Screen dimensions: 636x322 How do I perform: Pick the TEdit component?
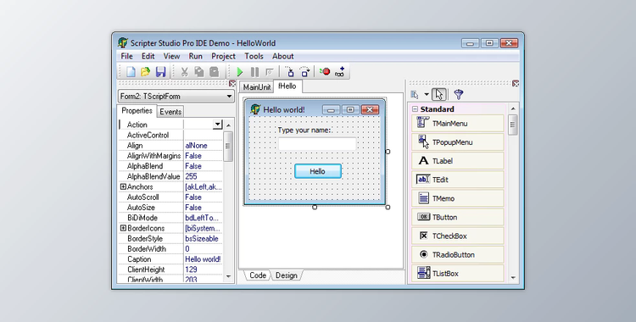(458, 180)
